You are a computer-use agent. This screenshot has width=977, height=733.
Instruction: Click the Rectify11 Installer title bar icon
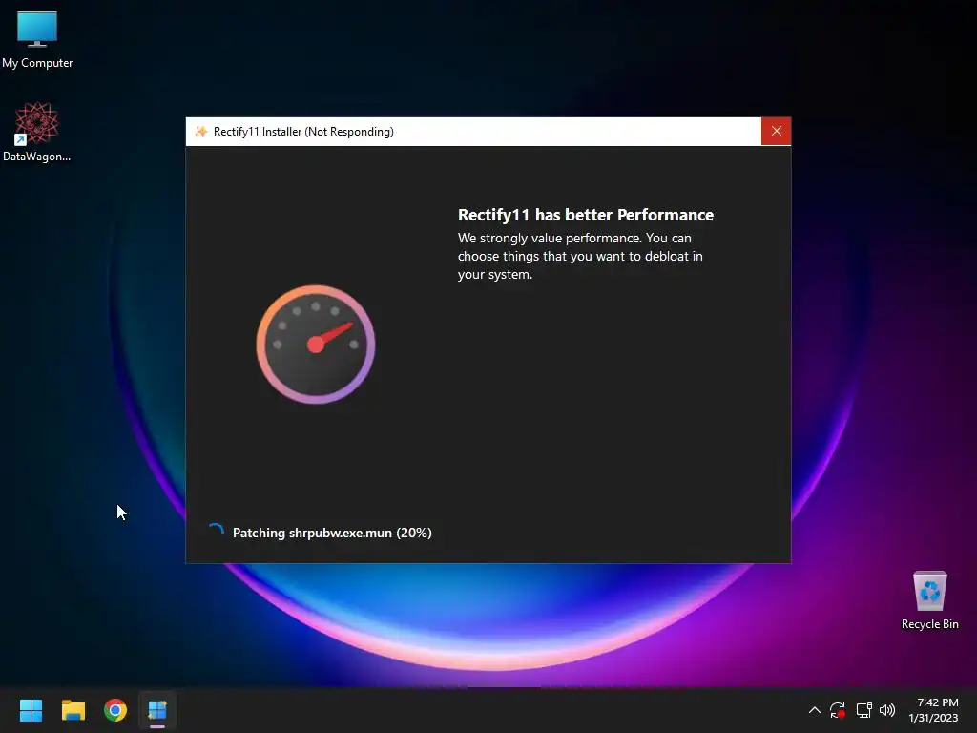click(x=200, y=132)
